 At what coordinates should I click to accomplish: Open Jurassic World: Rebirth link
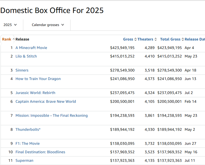point(35,93)
